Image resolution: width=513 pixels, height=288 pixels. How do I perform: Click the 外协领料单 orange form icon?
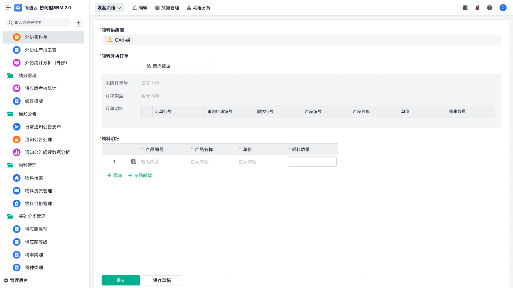click(17, 37)
